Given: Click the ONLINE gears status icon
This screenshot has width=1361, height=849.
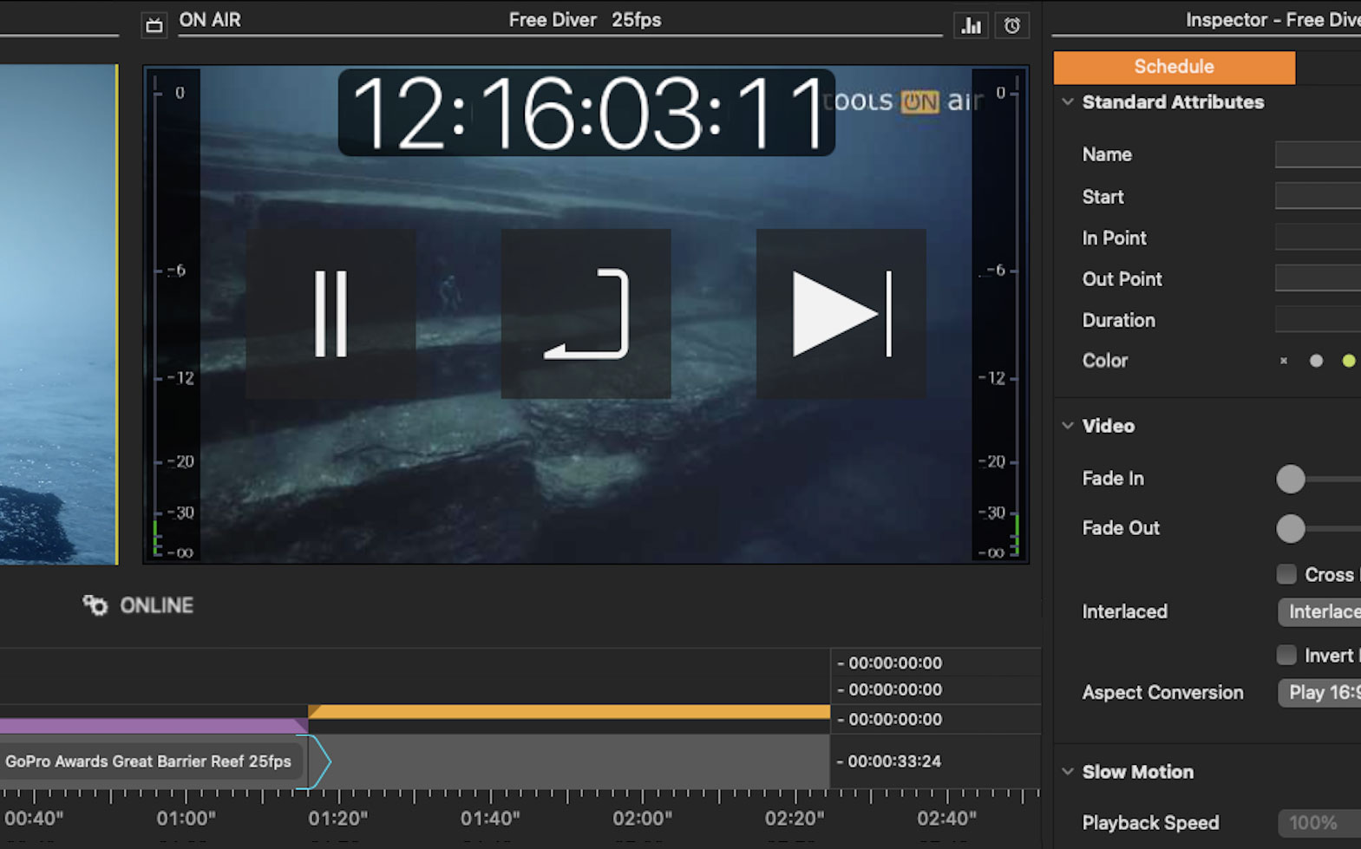Looking at the screenshot, I should (x=95, y=605).
